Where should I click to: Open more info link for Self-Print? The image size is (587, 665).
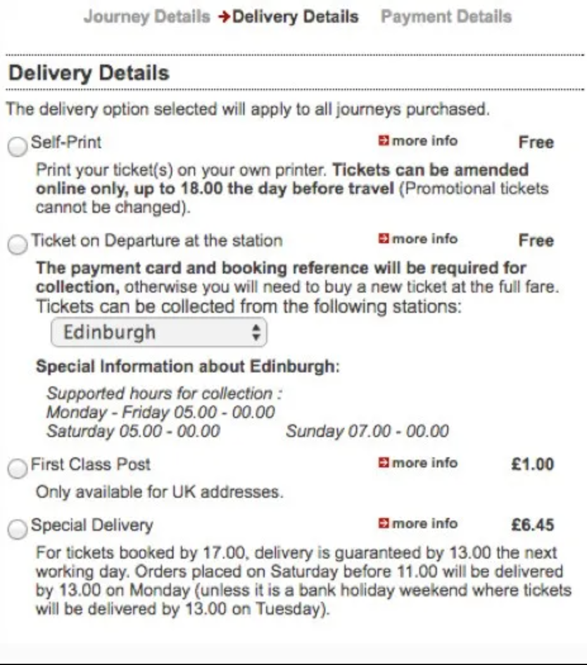point(424,141)
